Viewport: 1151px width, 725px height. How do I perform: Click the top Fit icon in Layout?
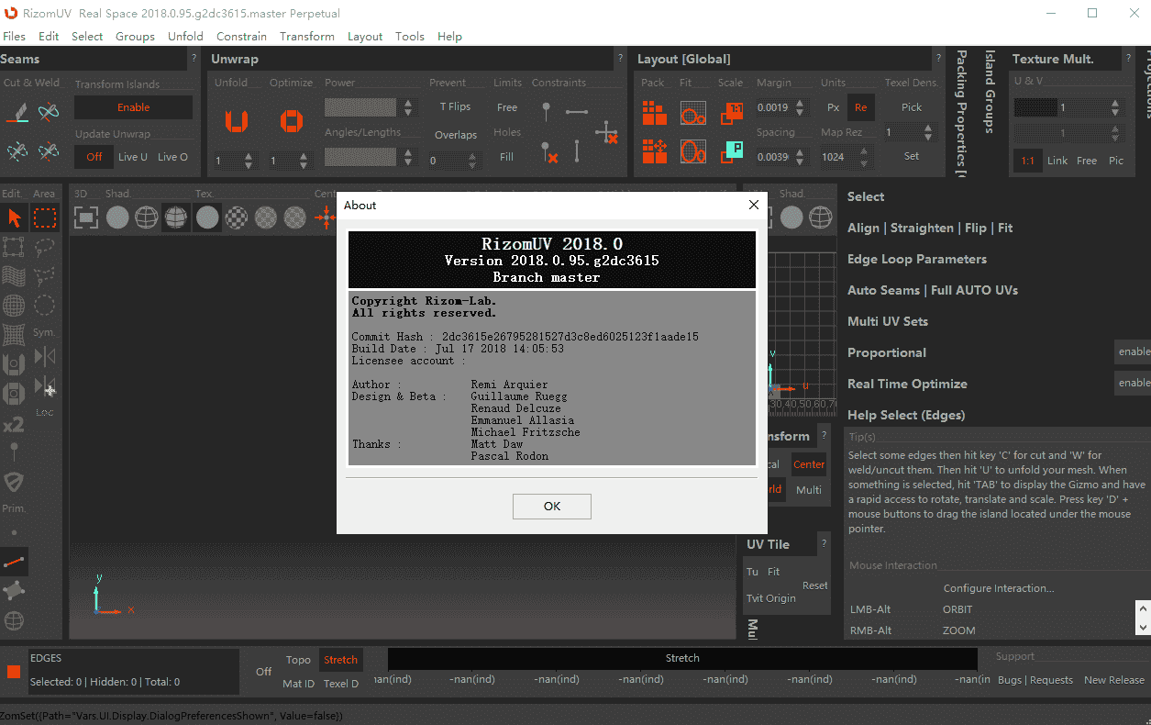[692, 113]
